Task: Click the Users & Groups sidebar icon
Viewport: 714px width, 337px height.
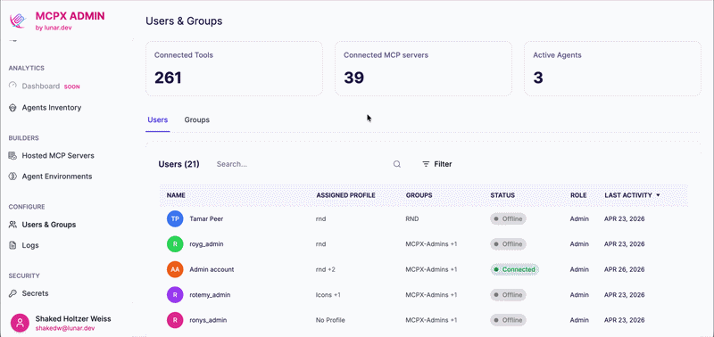Action: tap(12, 225)
